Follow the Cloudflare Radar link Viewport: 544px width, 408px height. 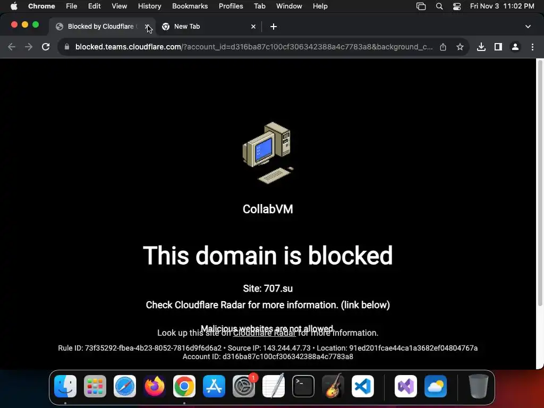pyautogui.click(x=265, y=333)
